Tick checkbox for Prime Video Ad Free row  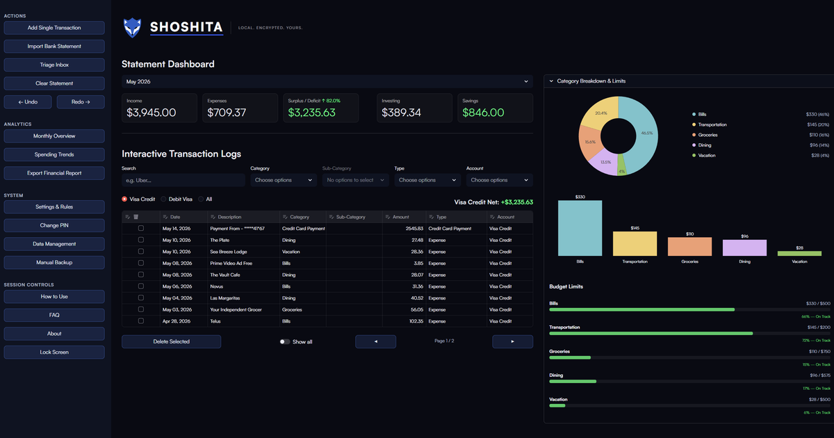pos(141,263)
